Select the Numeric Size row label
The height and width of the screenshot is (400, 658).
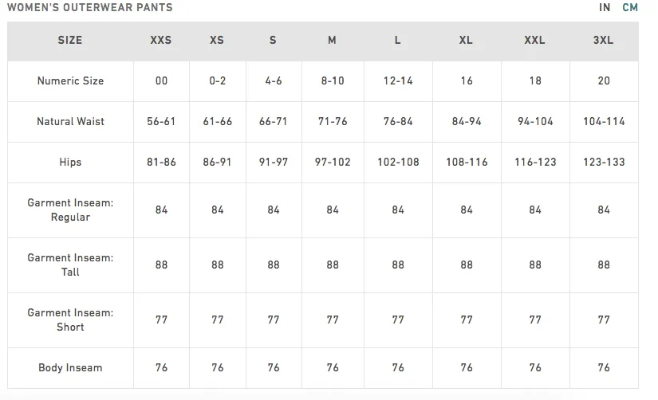click(x=70, y=81)
